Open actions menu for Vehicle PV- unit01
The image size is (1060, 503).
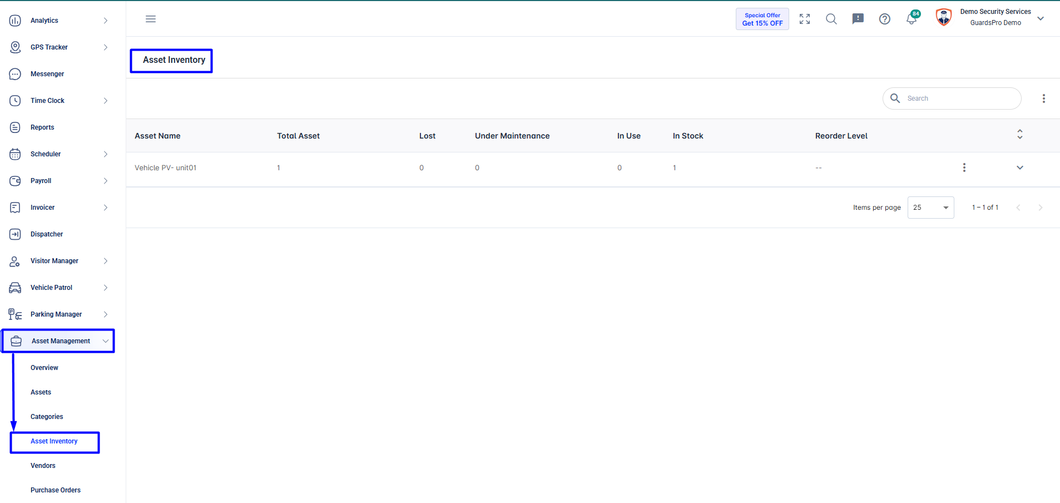(x=964, y=167)
